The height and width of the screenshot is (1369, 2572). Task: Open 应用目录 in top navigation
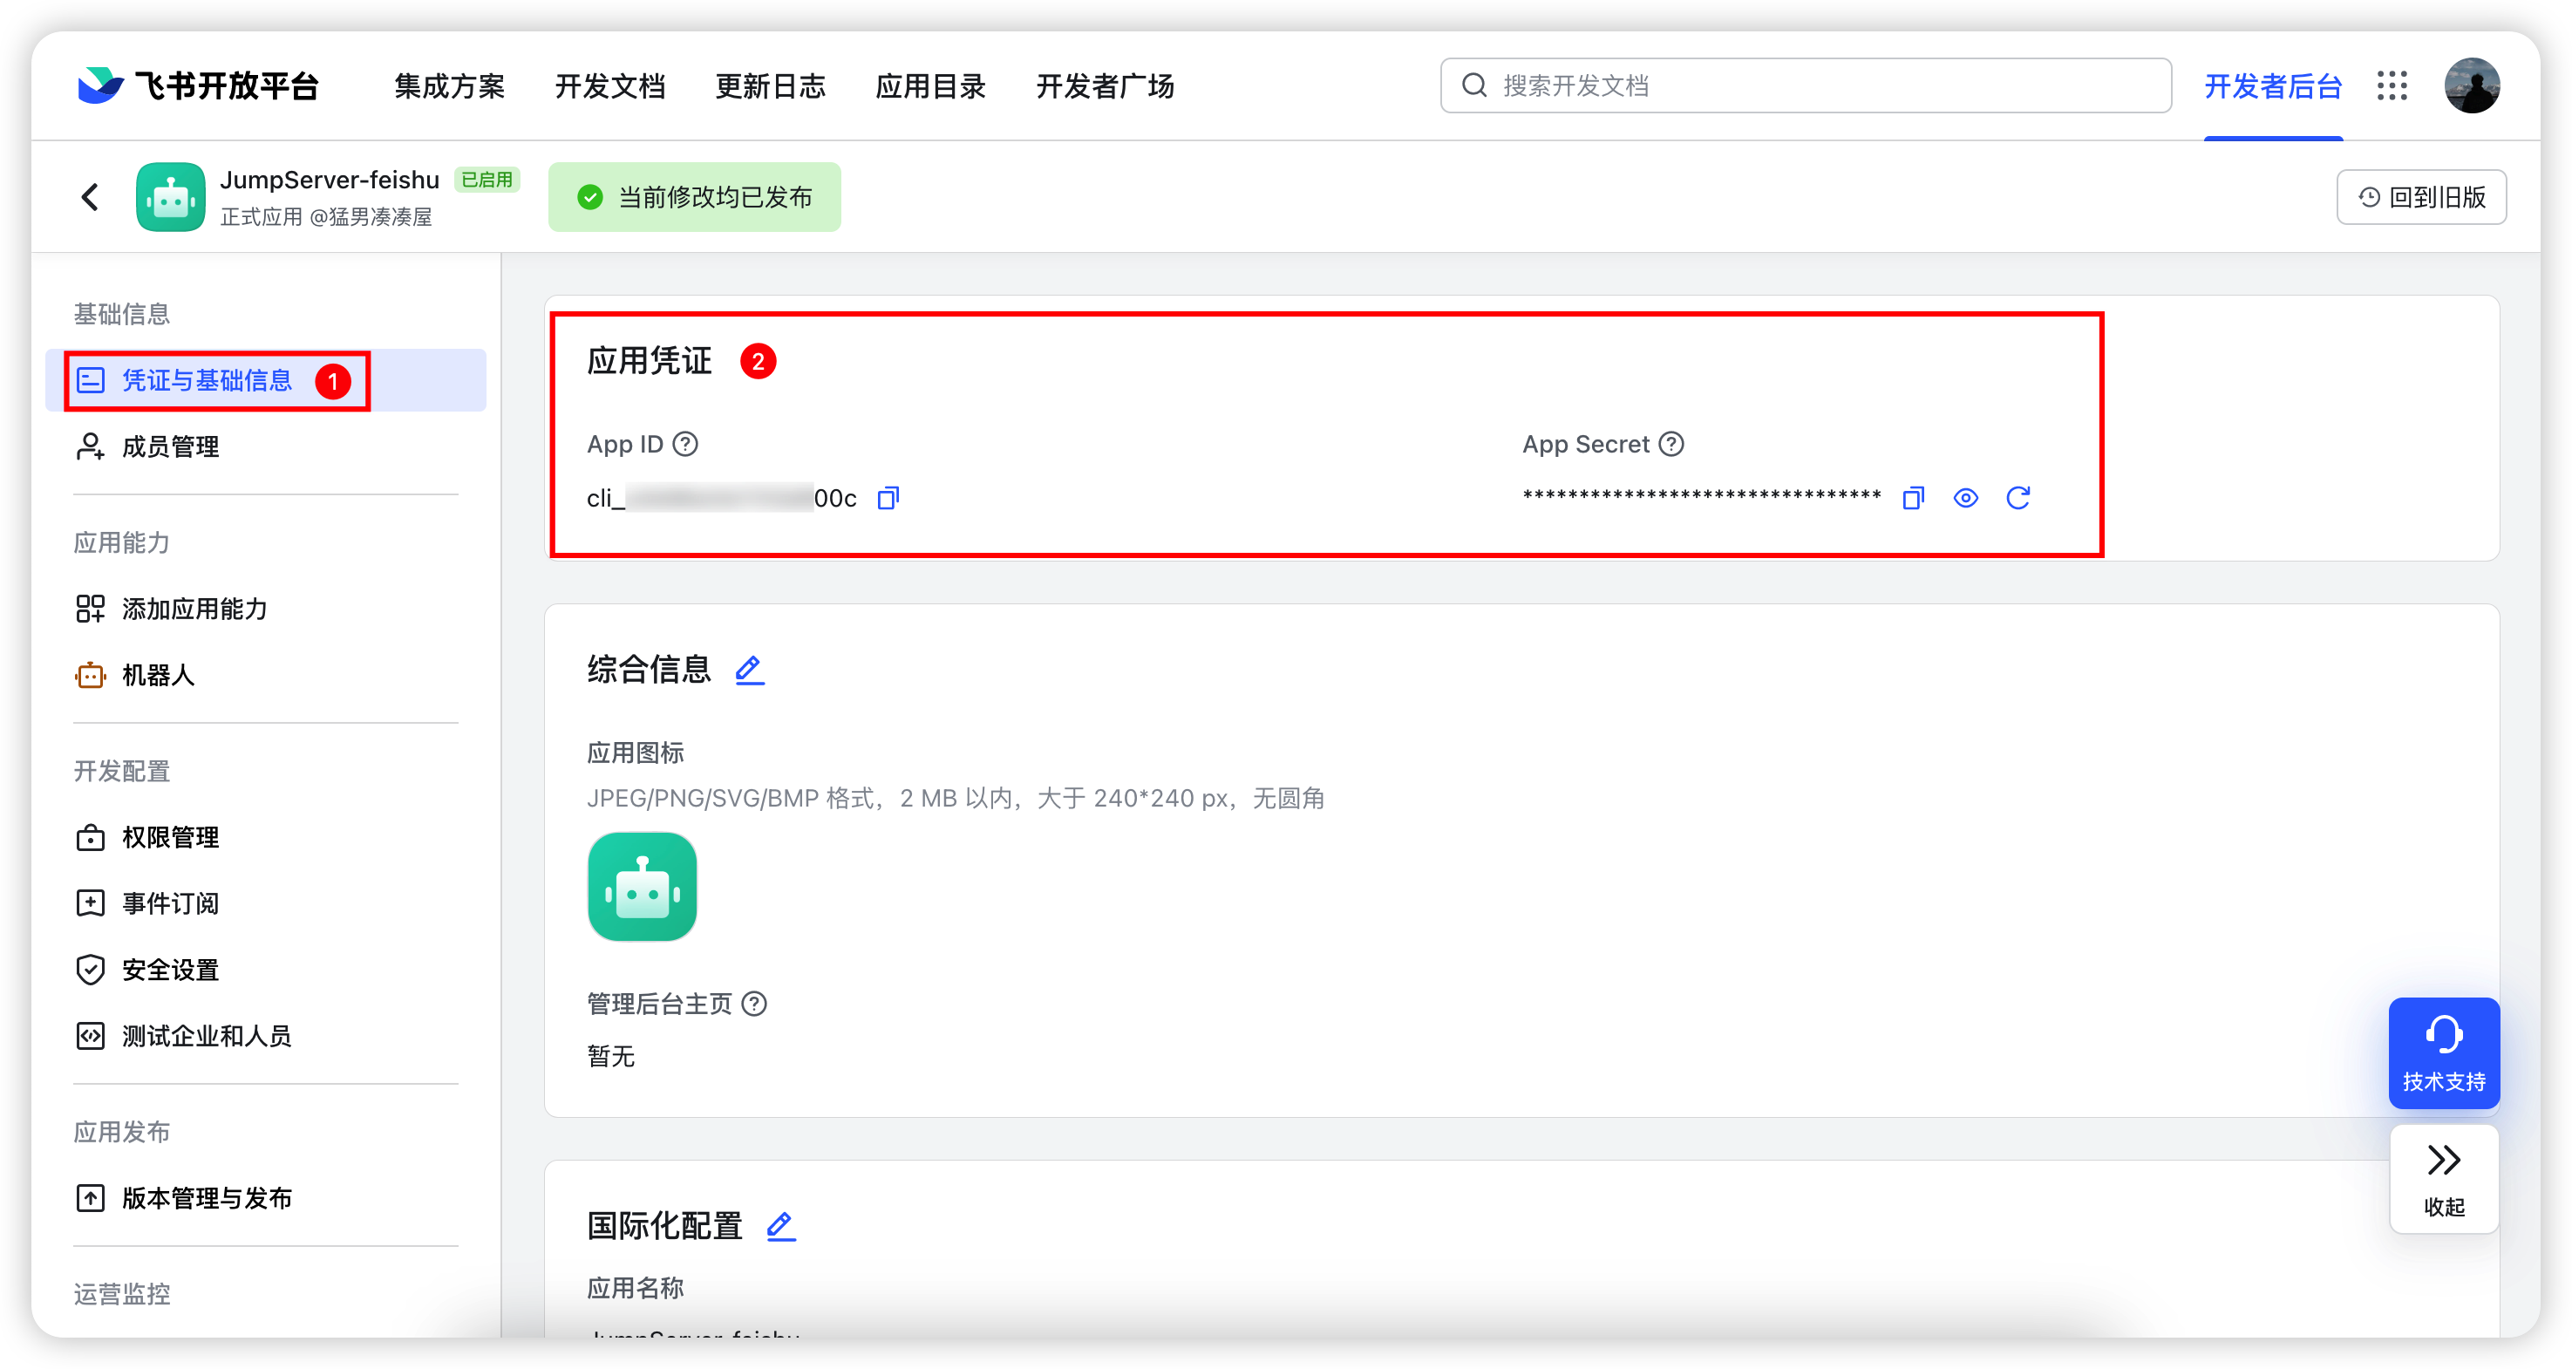pos(930,87)
